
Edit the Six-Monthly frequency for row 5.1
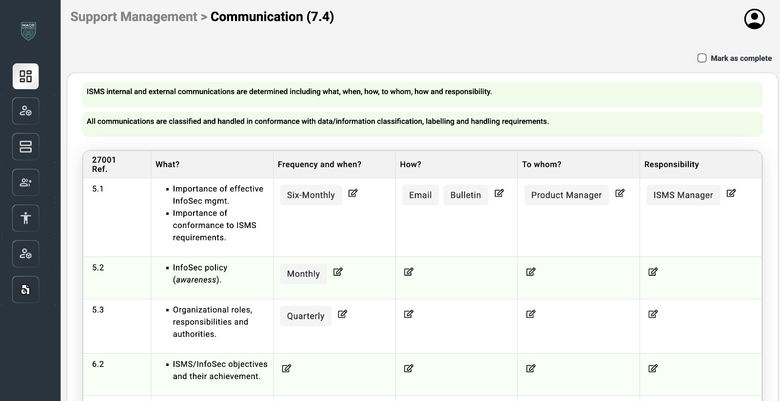pyautogui.click(x=353, y=193)
